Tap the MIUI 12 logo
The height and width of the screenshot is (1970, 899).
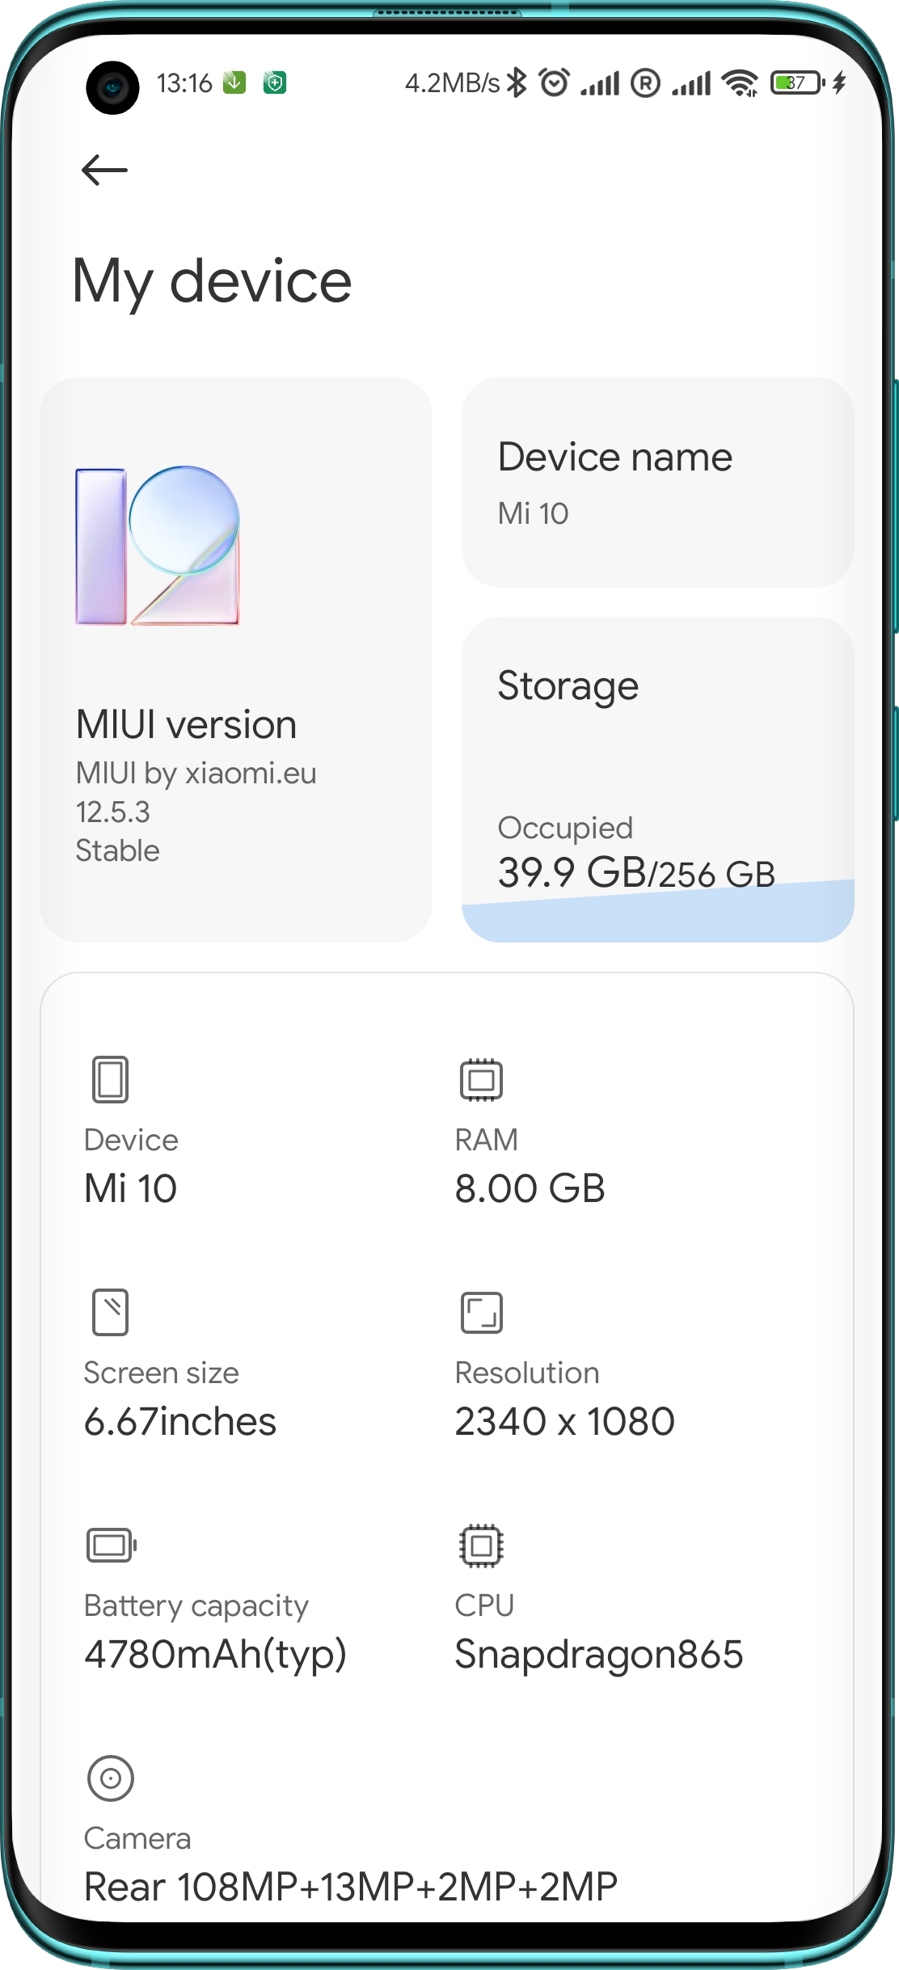(158, 546)
